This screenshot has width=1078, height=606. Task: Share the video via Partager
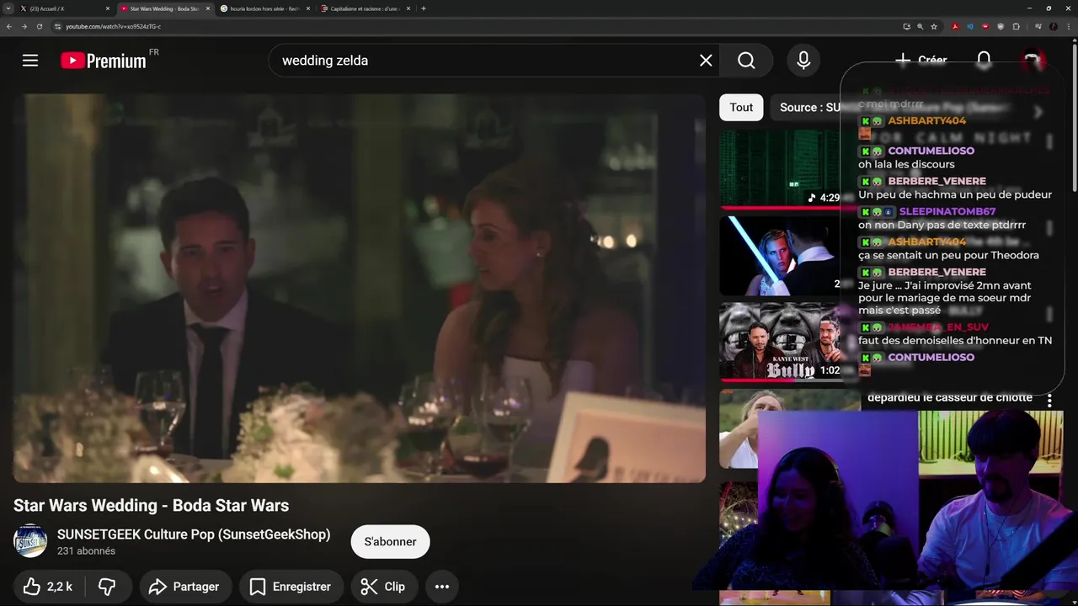pos(184,587)
